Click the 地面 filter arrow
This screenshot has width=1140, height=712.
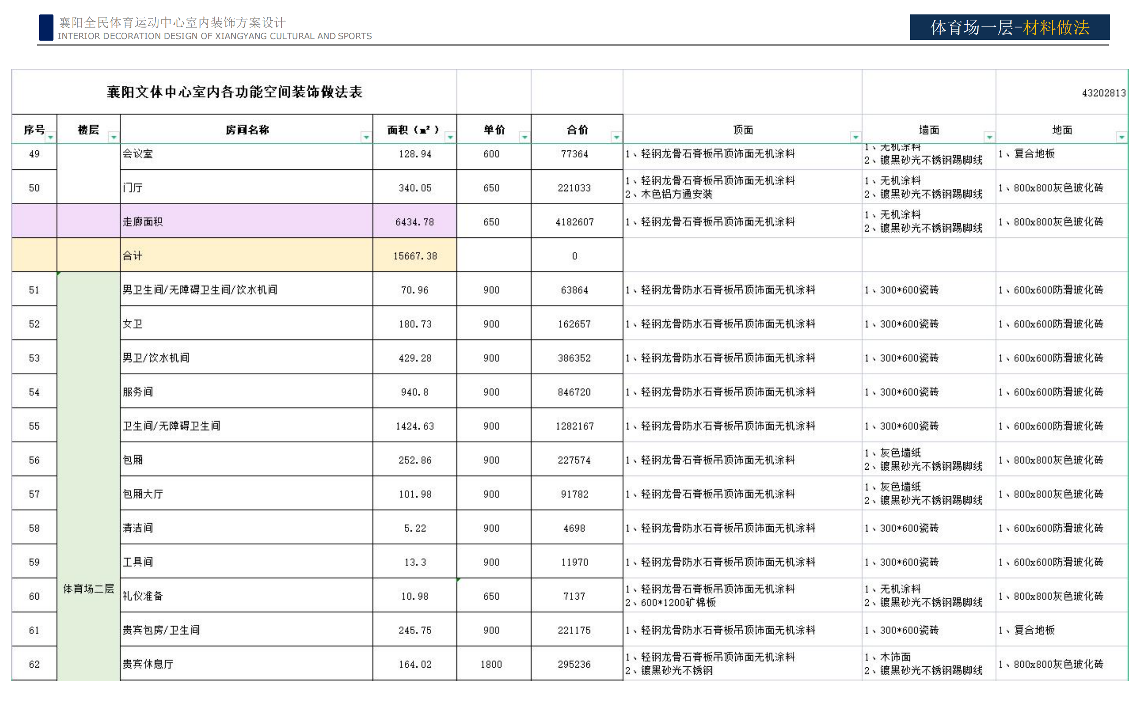tap(1122, 137)
